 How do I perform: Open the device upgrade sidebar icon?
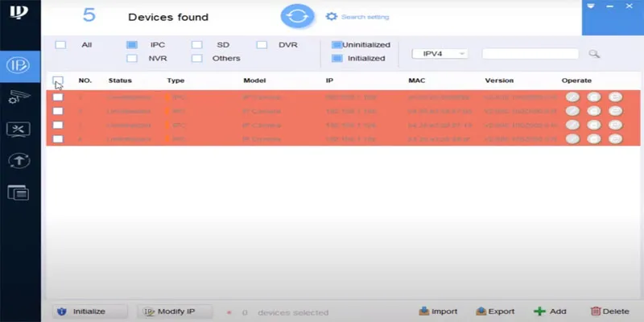click(18, 160)
